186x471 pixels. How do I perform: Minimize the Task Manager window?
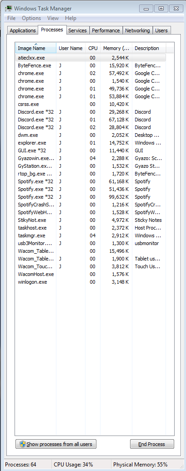[x=146, y=8]
